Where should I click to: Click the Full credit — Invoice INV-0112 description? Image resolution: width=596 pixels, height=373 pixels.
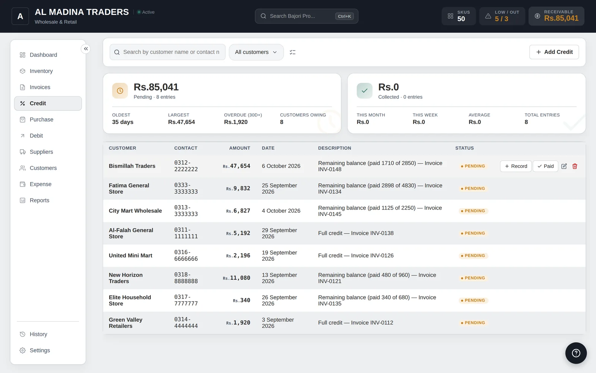coord(356,323)
